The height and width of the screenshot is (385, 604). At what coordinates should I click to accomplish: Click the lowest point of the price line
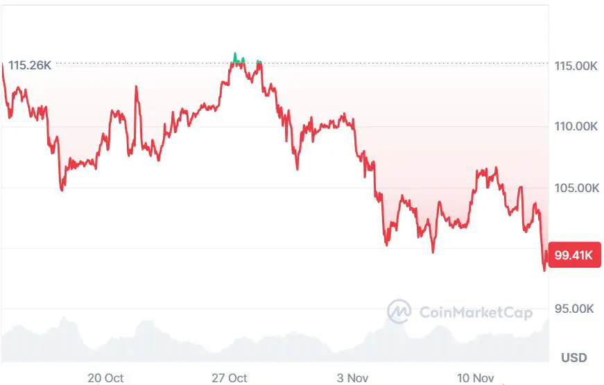[x=544, y=269]
